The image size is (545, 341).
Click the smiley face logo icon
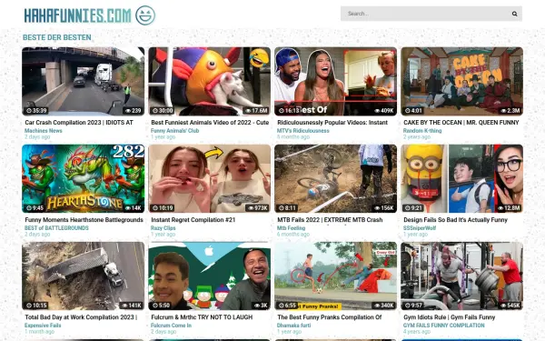tap(145, 15)
